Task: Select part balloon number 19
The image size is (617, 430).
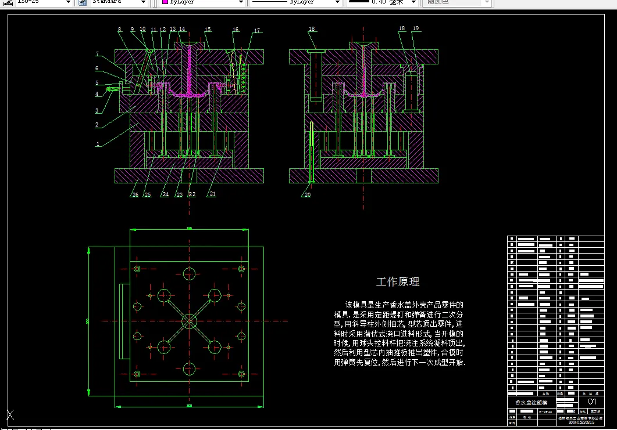Action: [x=416, y=28]
